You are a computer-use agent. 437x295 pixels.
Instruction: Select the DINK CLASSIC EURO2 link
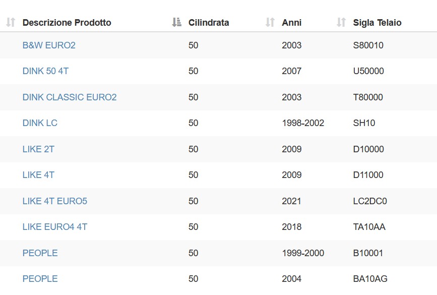point(70,97)
